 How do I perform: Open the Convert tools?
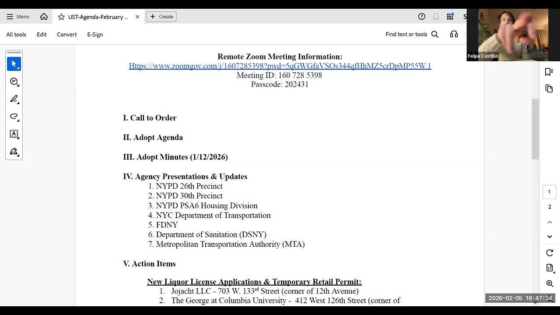pos(66,35)
